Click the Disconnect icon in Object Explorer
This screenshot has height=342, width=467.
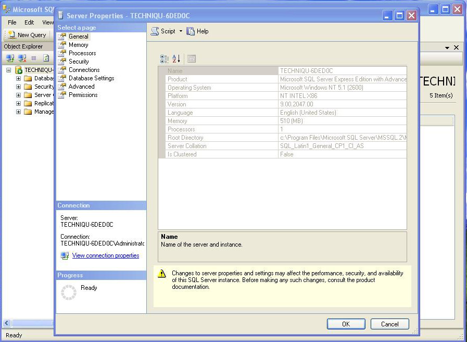coord(22,57)
